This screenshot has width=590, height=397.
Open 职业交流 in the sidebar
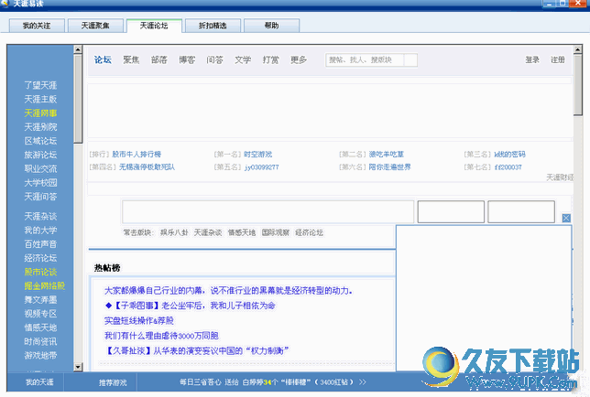tap(40, 168)
